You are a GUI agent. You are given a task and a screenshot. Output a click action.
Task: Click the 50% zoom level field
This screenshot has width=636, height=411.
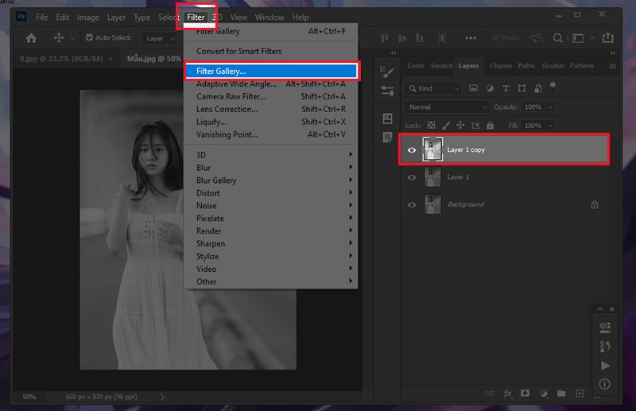point(29,397)
